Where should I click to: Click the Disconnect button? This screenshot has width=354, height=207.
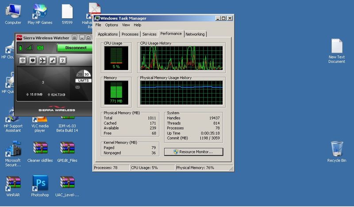pyautogui.click(x=75, y=48)
